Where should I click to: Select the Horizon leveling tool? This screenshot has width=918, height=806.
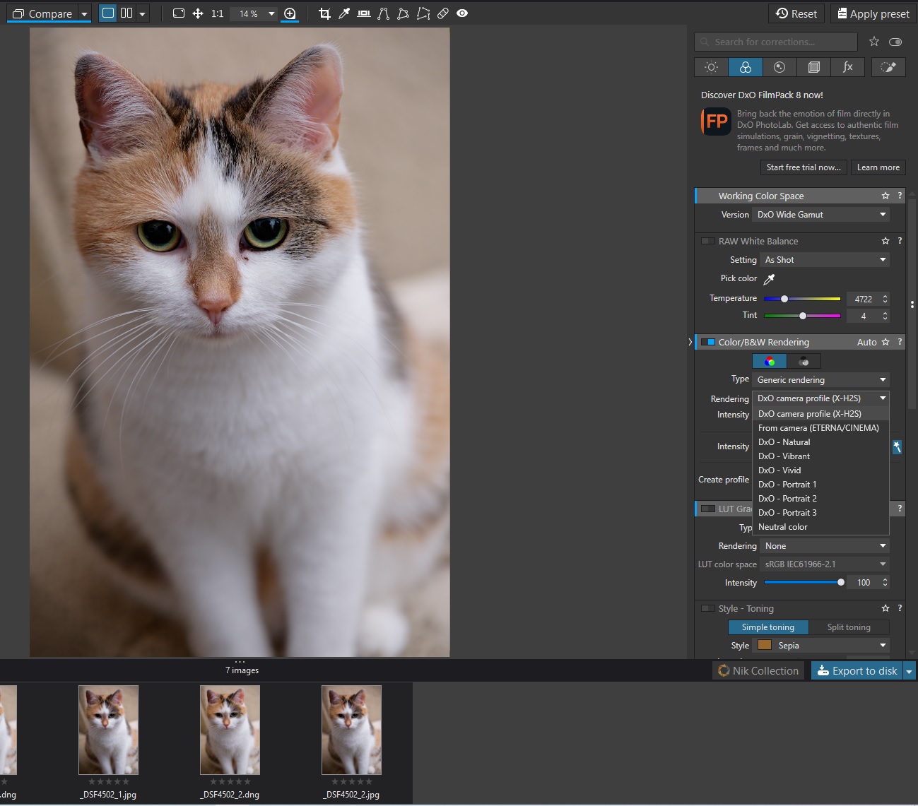tap(364, 13)
